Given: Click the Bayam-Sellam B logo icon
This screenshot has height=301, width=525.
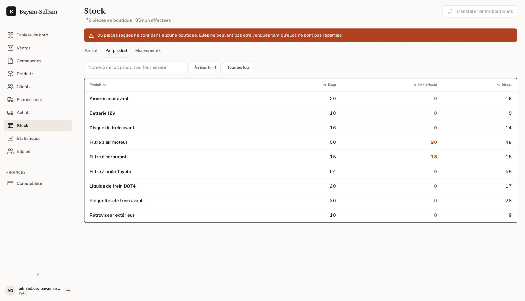Looking at the screenshot, I should 11,12.
